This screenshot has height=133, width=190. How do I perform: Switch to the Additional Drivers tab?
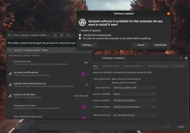coord(133,66)
